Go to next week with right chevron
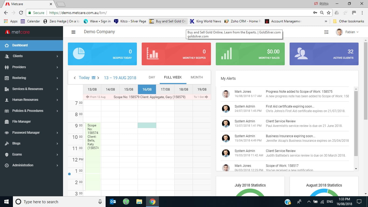Viewport: 368px width, 207px height. [98, 78]
